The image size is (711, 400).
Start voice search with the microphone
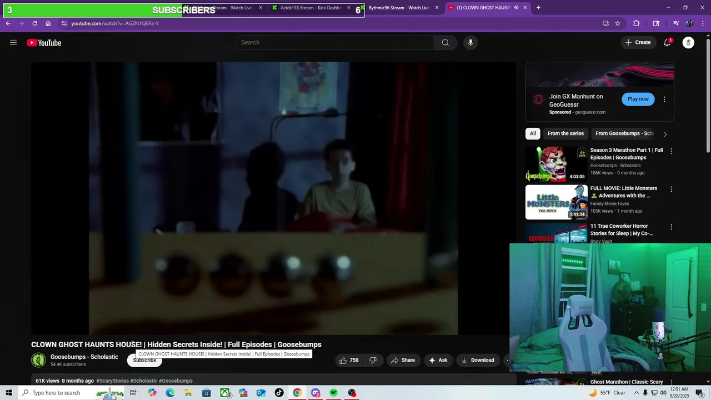tap(470, 43)
